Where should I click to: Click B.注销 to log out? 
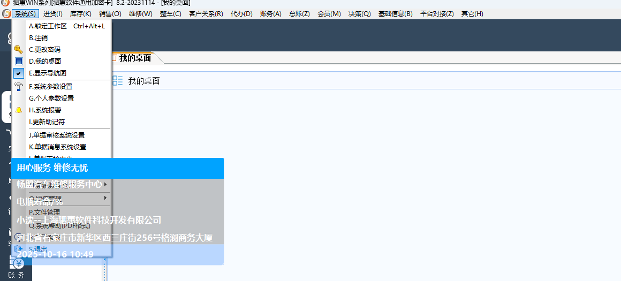point(39,37)
